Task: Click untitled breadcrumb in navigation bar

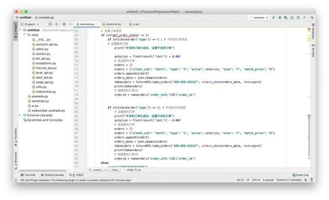Action: (24, 17)
